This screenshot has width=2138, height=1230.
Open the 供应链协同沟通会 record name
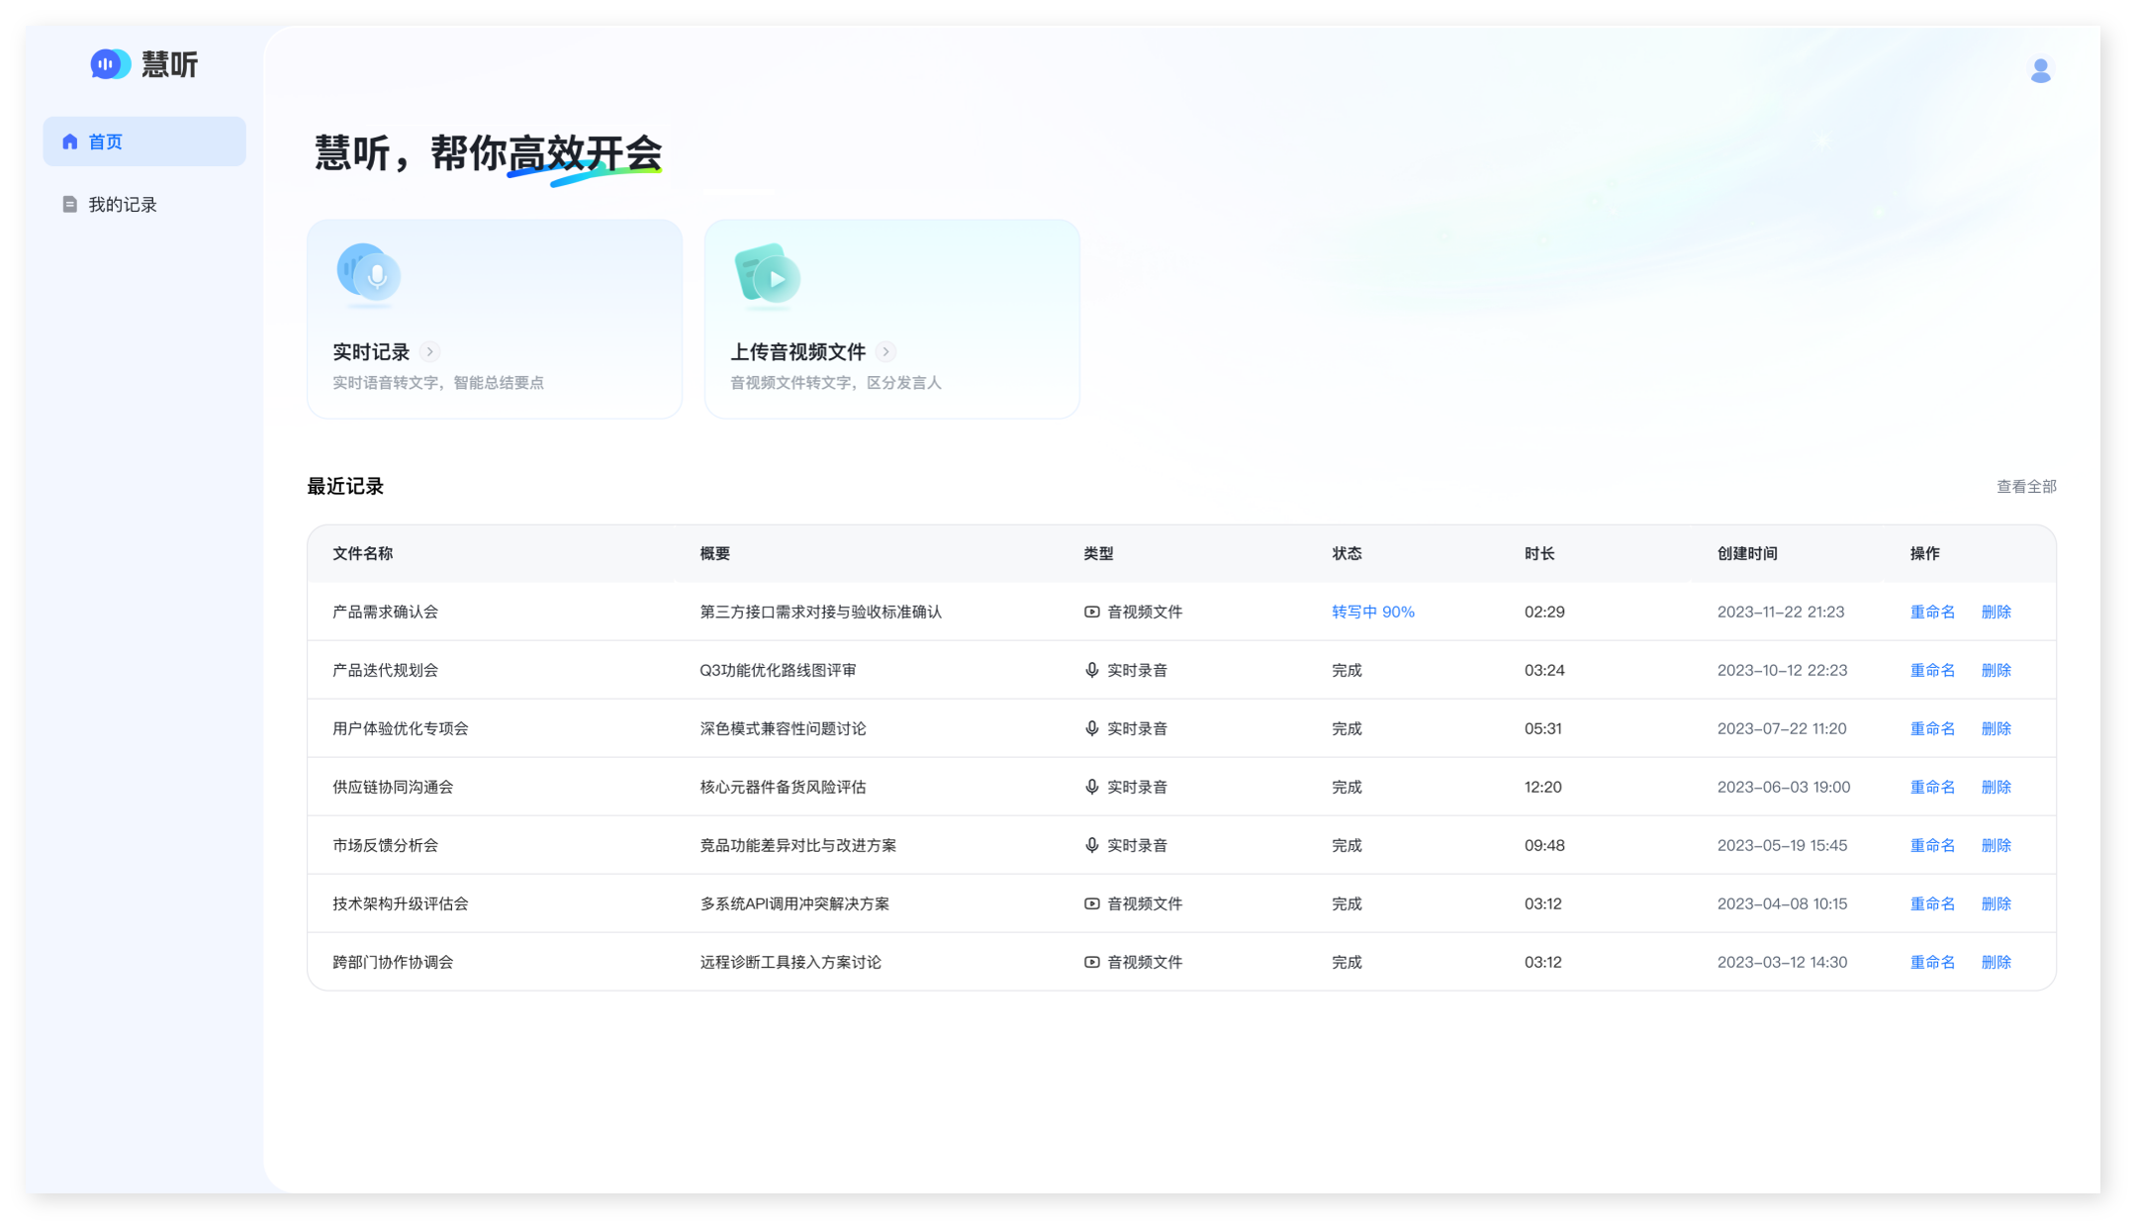393,788
